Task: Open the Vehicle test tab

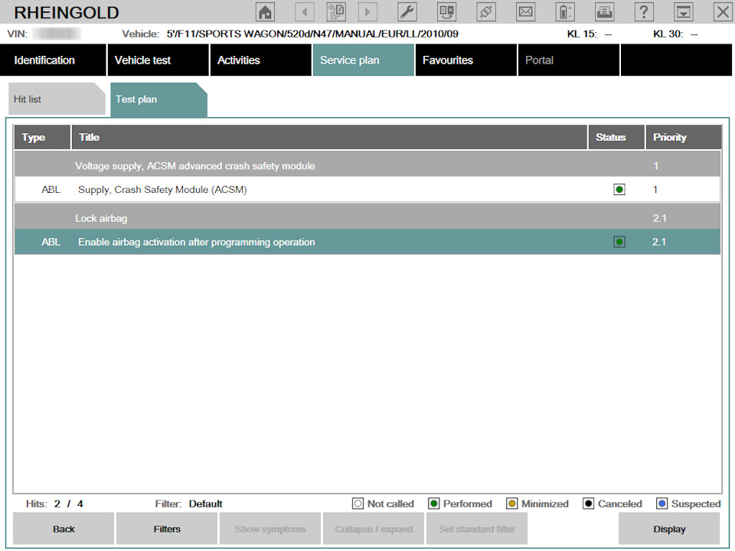Action: point(158,60)
